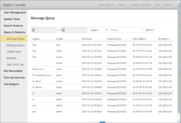181x123 pixels.
Task: Click the start date calendar icon
Action: point(33,30)
